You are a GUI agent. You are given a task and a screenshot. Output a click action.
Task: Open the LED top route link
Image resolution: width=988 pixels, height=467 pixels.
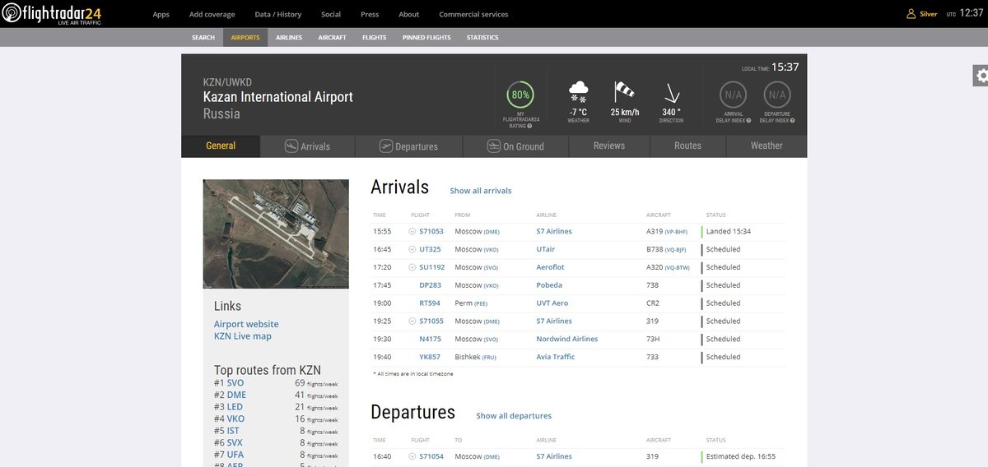[235, 407]
